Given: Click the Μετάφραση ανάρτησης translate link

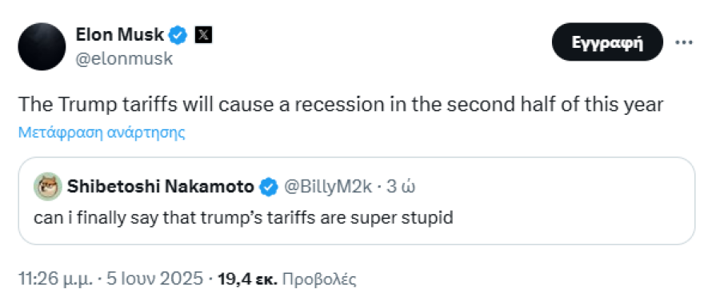Looking at the screenshot, I should click(102, 133).
